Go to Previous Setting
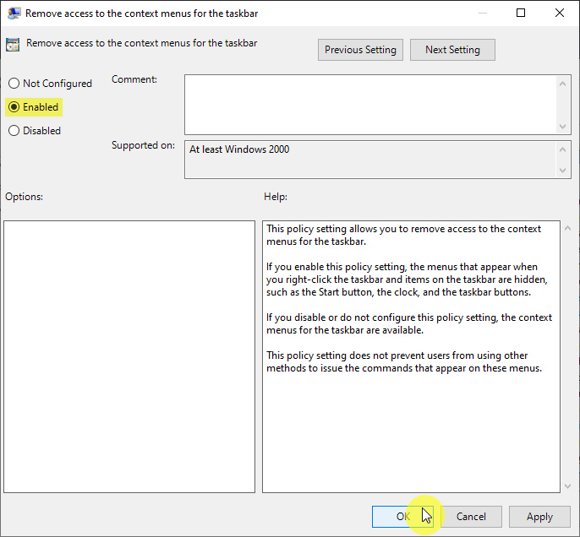The width and height of the screenshot is (580, 537). (360, 50)
